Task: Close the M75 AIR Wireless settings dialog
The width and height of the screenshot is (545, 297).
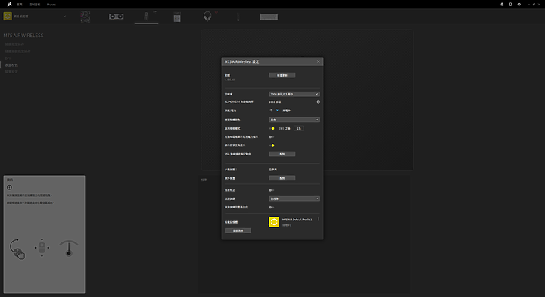Action: (x=319, y=61)
